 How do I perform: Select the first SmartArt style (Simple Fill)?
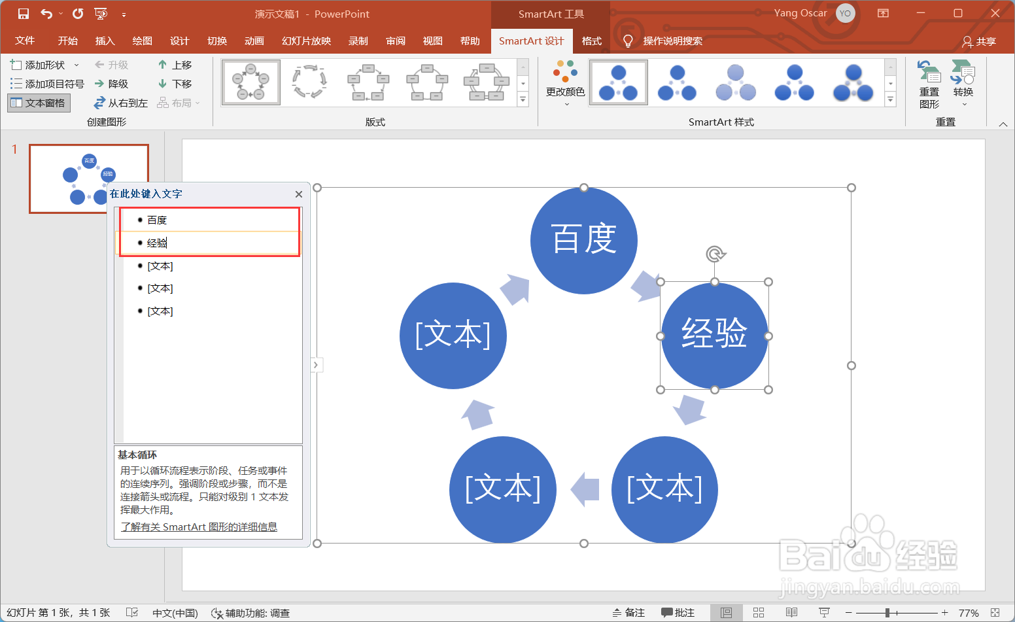618,82
